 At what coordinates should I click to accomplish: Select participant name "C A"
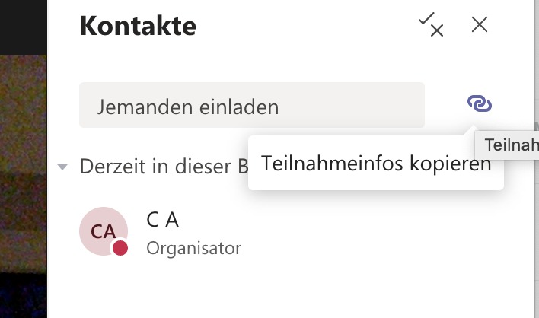[162, 220]
